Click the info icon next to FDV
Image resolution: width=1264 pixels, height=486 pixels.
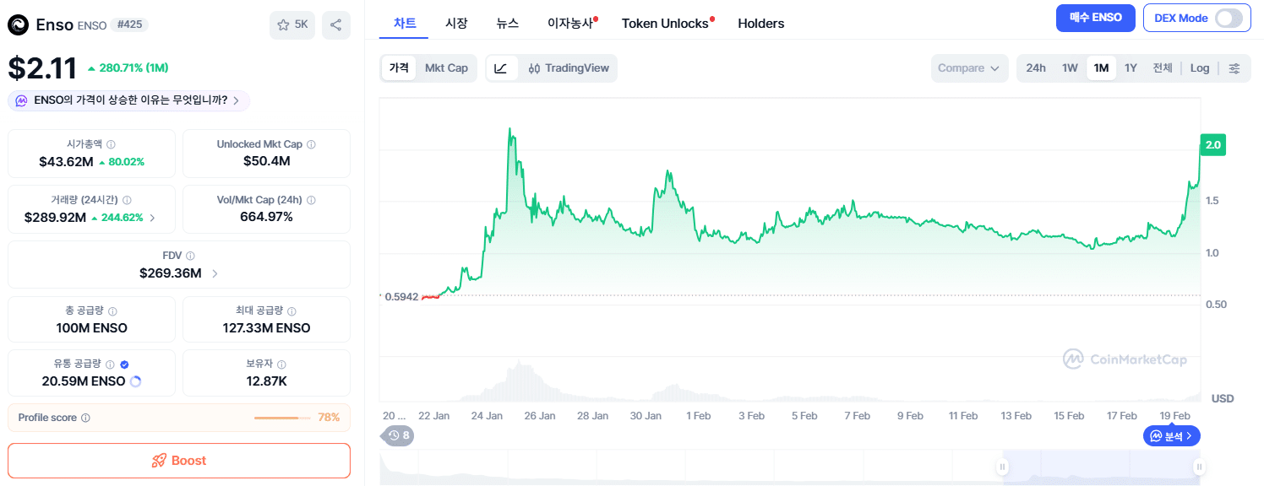pos(190,256)
